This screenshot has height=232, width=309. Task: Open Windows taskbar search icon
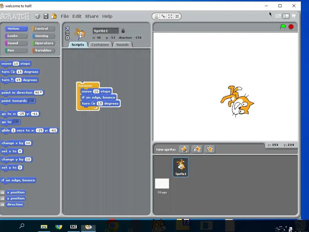click(x=22, y=226)
